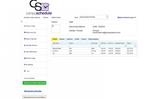Switch to the Guardian tab

pyautogui.click(x=70, y=39)
